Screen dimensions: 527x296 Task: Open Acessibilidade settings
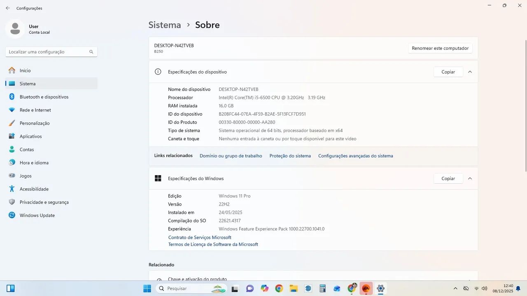[x=34, y=189]
